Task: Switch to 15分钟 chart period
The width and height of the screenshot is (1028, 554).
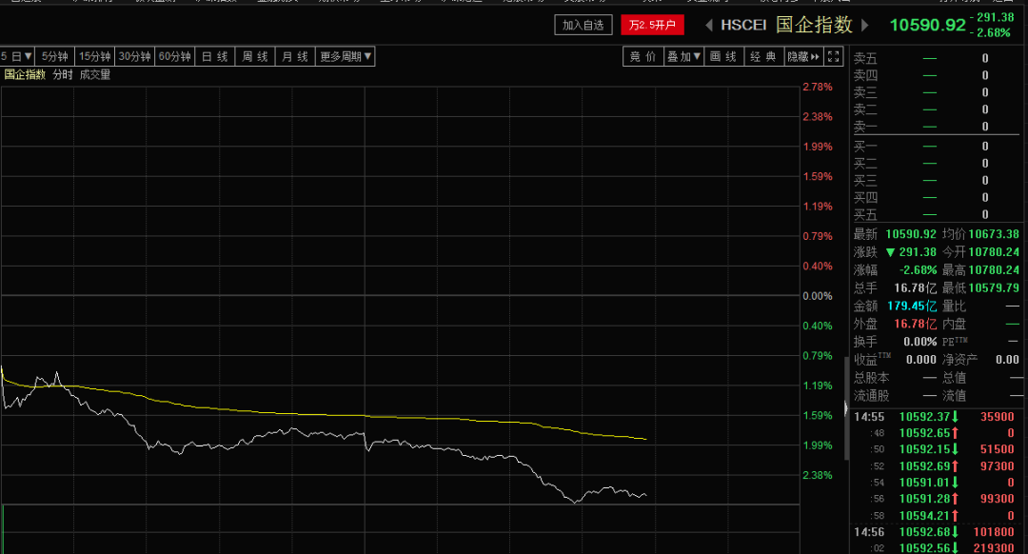Action: pyautogui.click(x=94, y=57)
